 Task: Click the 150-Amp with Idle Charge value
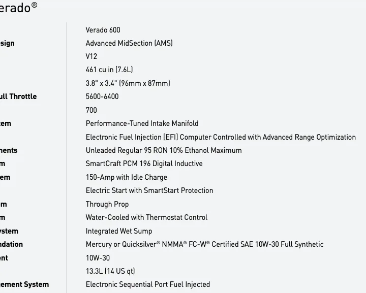pos(127,177)
